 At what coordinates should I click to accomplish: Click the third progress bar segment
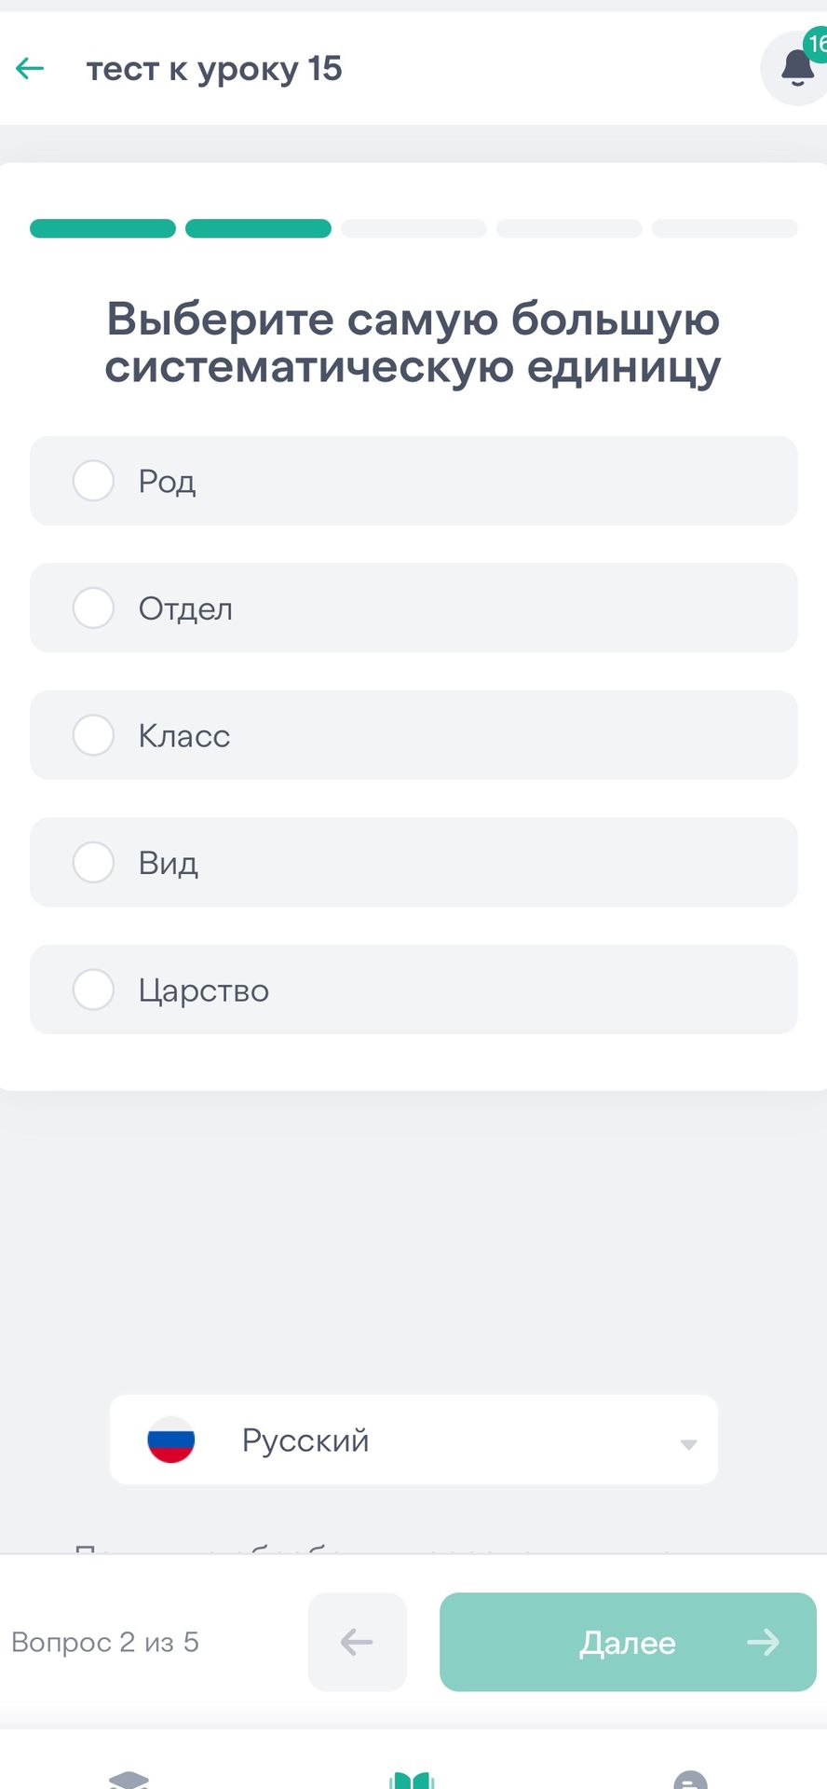(x=413, y=228)
